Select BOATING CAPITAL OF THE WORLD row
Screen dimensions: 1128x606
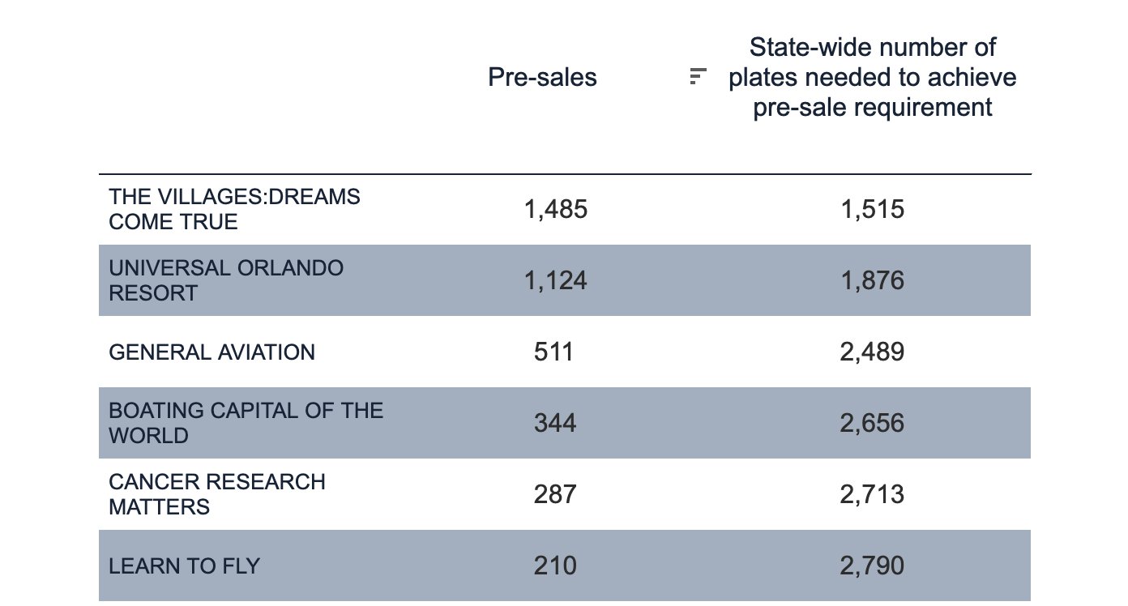coord(246,423)
